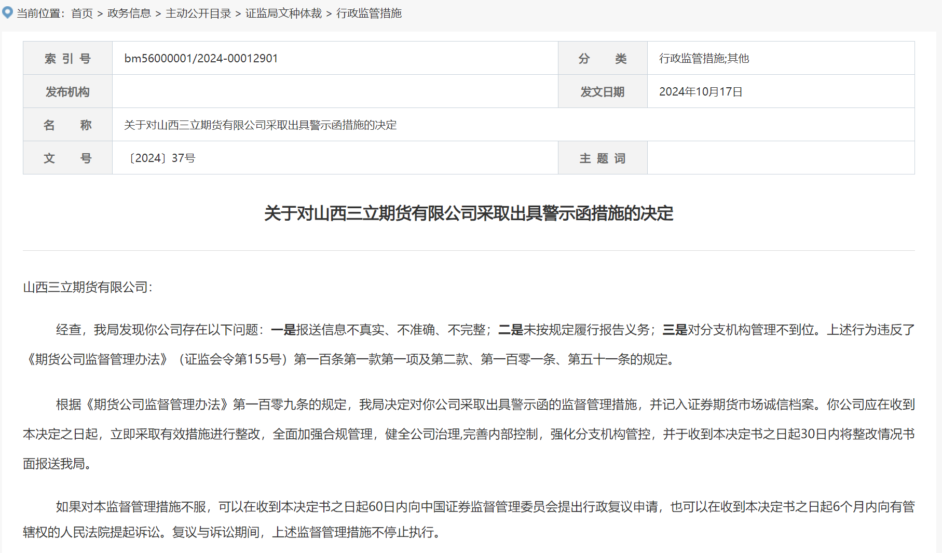Screen dimensions: 942x553
Task: Open 主动公开目录 breadcrumb link
Action: pyautogui.click(x=198, y=14)
